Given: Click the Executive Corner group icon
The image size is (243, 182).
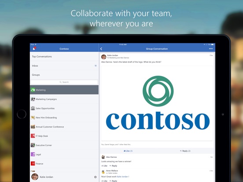Looking at the screenshot, I should pos(33,145).
